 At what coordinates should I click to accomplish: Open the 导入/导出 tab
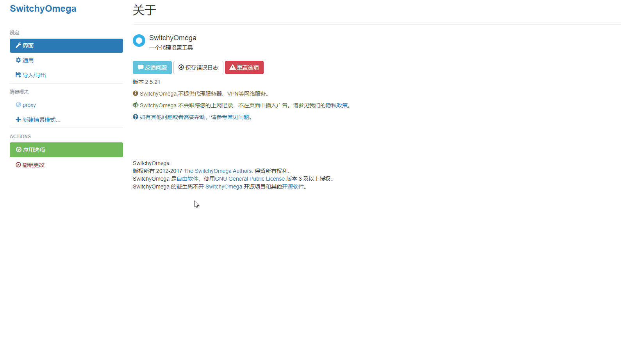point(66,75)
